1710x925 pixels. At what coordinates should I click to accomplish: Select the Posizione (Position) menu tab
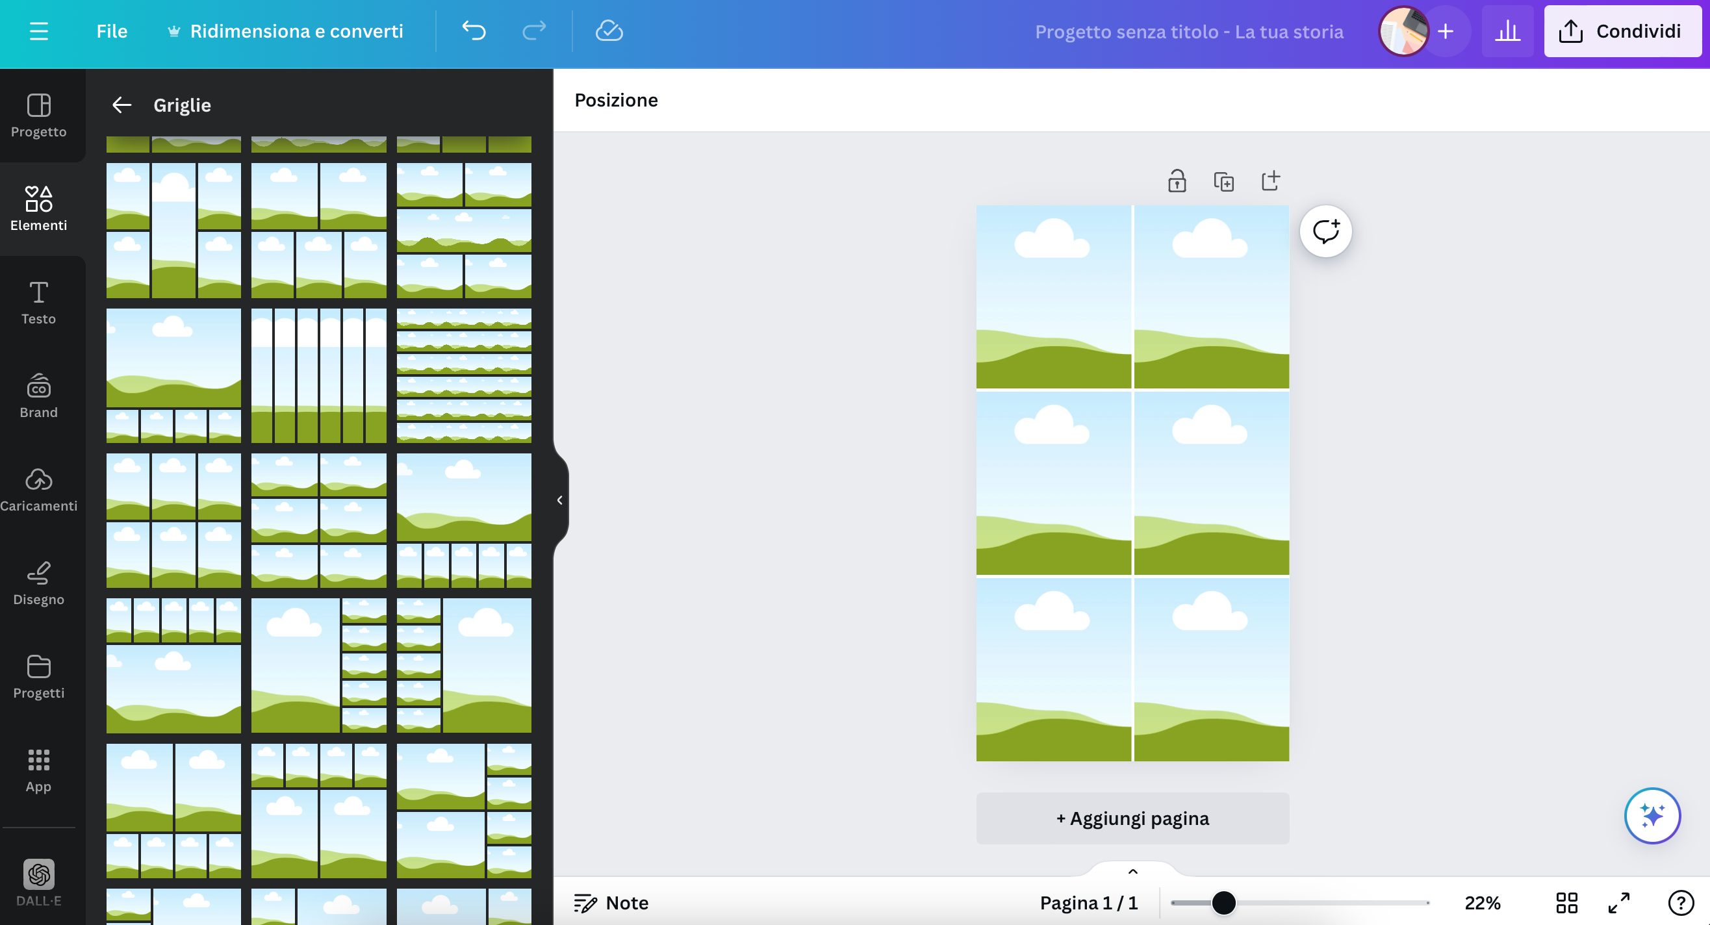click(615, 99)
